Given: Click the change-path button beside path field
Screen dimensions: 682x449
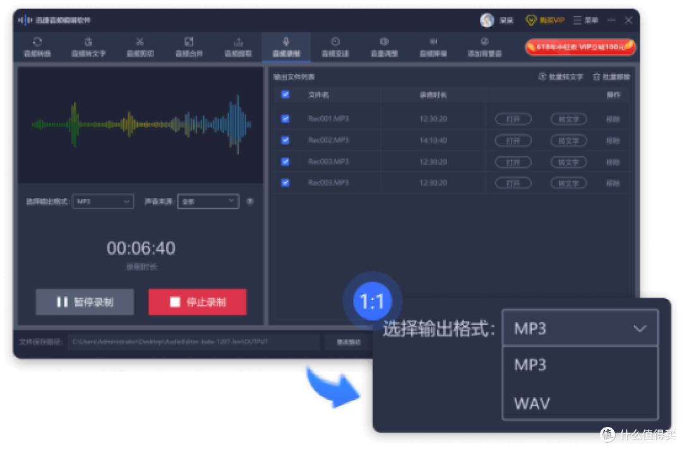Looking at the screenshot, I should [349, 342].
